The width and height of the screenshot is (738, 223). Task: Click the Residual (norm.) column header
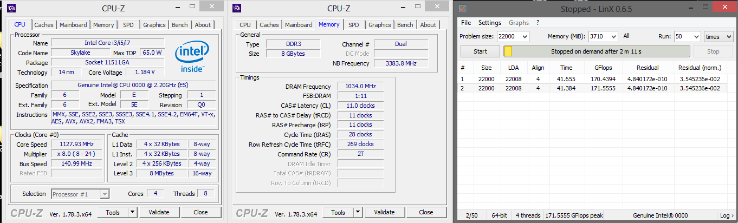[700, 68]
